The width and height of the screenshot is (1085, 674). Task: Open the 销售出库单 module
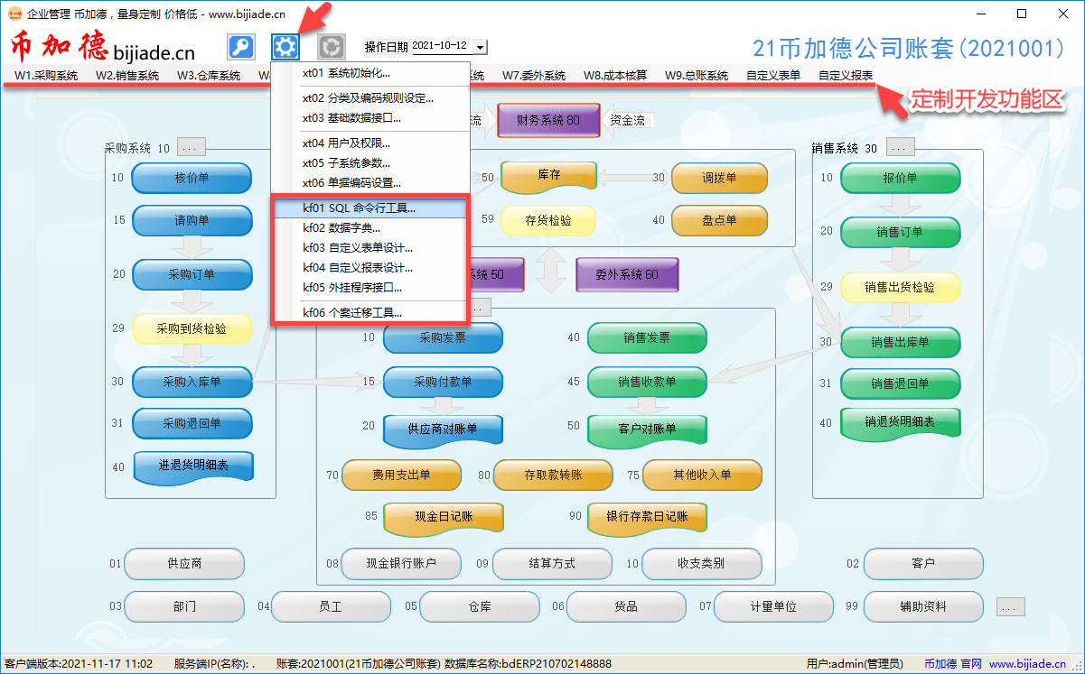tap(900, 342)
